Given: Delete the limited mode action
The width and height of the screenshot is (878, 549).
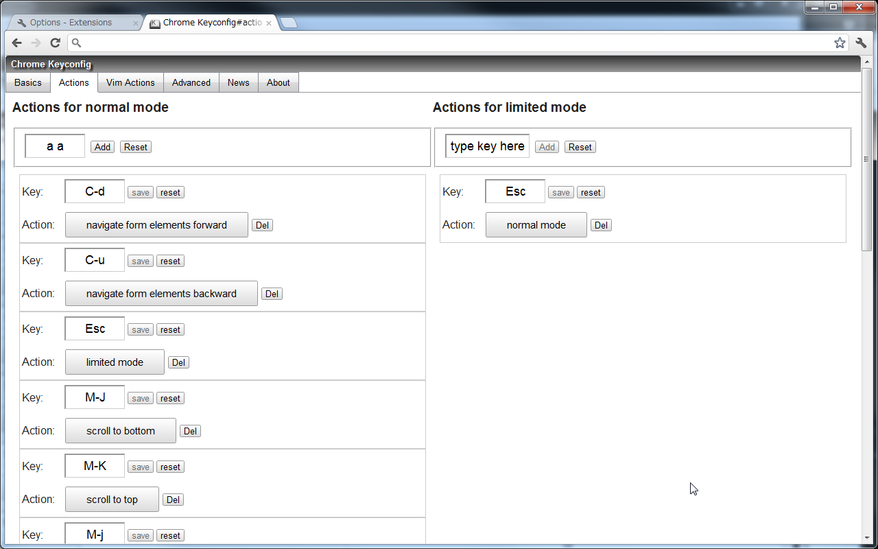Looking at the screenshot, I should [178, 362].
